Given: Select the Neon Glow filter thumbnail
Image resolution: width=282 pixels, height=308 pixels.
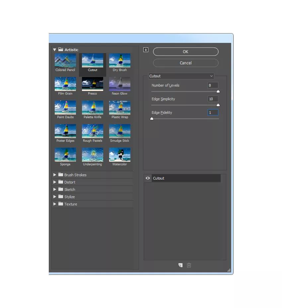Looking at the screenshot, I should 120,84.
